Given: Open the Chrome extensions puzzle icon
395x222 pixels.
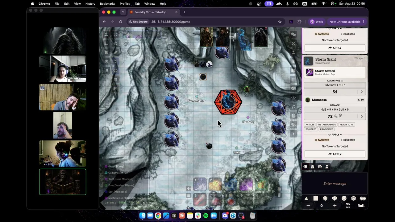Looking at the screenshot, I should click(x=299, y=22).
